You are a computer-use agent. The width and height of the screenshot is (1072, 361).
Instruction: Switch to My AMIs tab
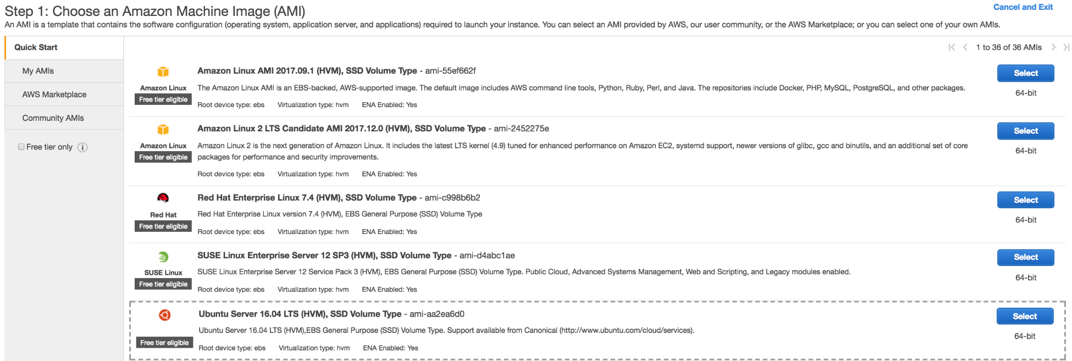coord(38,71)
